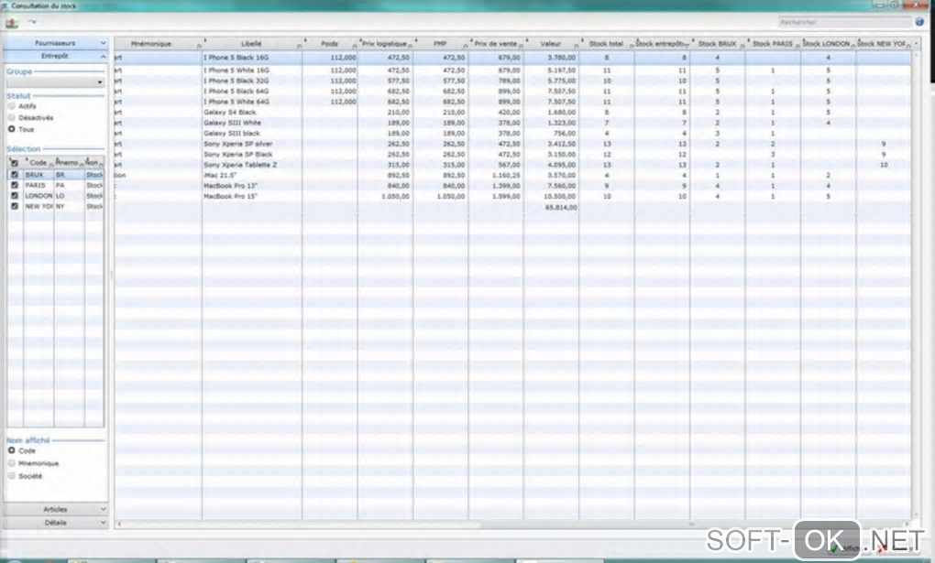This screenshot has width=935, height=563.
Task: Click the blue help icon next to the search box
Action: click(x=919, y=22)
